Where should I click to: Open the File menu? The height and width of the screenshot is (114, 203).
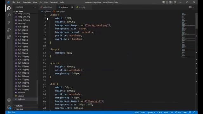13,2
